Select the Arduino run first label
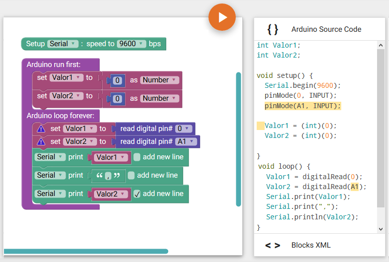This screenshot has width=389, height=262. [x=54, y=65]
